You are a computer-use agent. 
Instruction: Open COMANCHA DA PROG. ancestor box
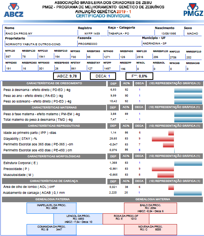[51, 230]
